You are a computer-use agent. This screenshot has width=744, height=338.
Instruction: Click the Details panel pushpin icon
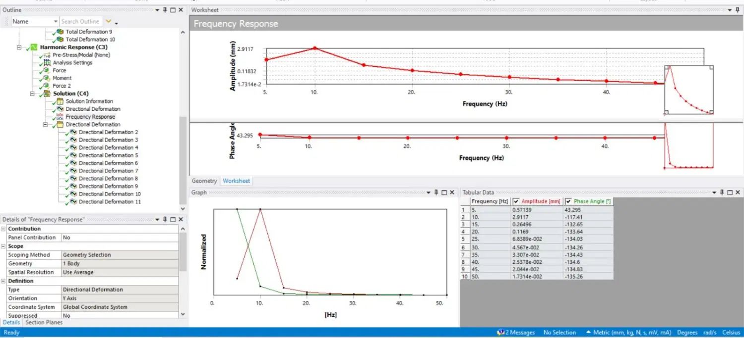165,219
